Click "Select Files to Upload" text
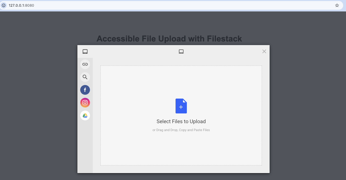Image resolution: width=346 pixels, height=180 pixels. 181,121
